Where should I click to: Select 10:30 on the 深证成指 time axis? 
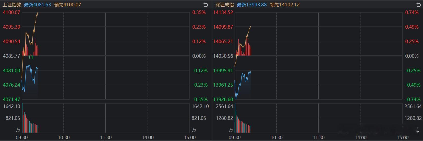[x=276, y=138]
